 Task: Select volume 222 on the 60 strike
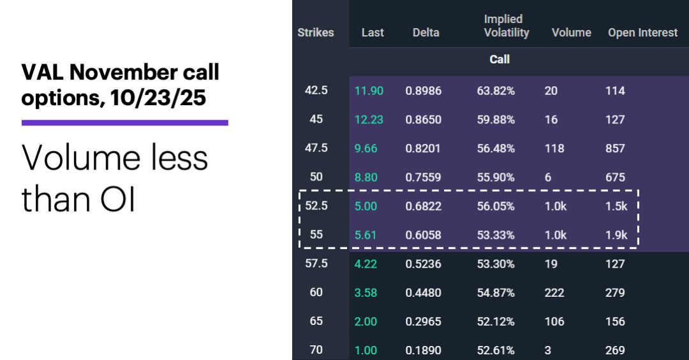tap(554, 292)
